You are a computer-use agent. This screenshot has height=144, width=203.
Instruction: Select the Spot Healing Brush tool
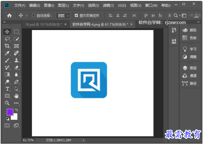[16, 53]
